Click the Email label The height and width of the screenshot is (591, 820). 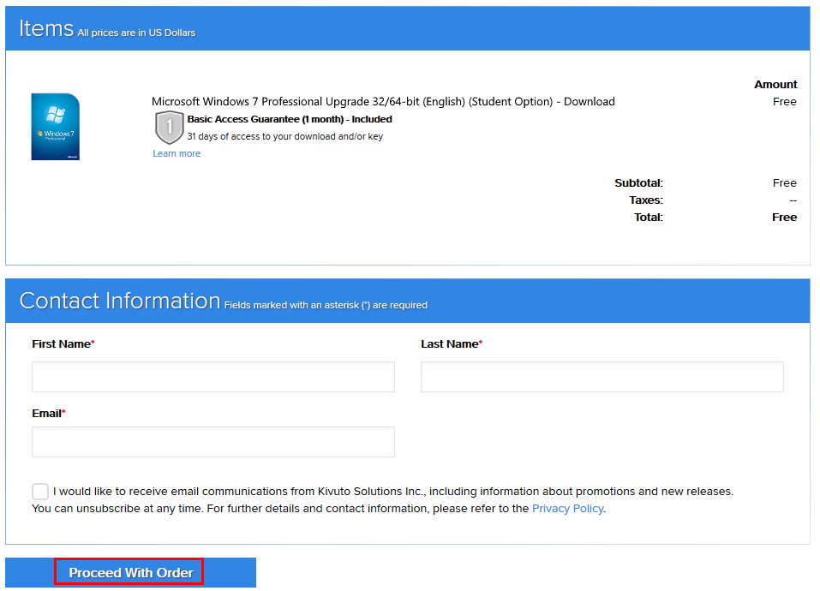49,414
